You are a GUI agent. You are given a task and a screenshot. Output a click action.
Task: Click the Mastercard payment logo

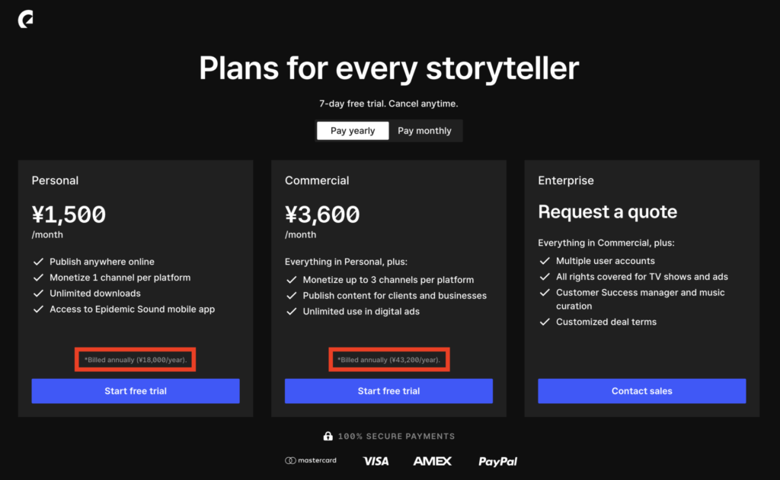coord(311,461)
